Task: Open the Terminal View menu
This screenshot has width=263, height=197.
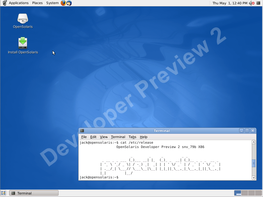Action: (104, 137)
